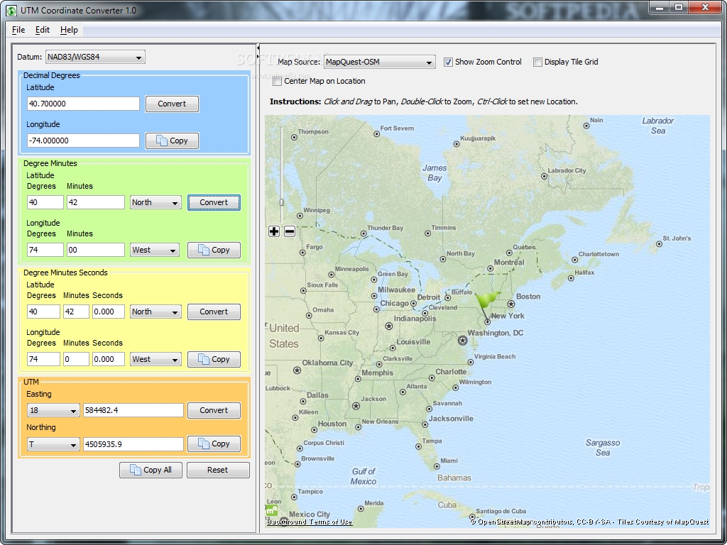The height and width of the screenshot is (545, 727).
Task: Open Degree Minutes longitude West dropdown
Action: point(154,251)
